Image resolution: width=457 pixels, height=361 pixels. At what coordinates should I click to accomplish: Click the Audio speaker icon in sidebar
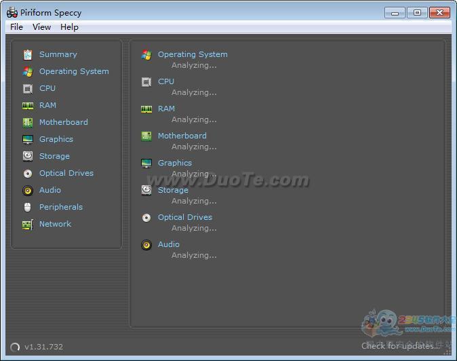28,191
